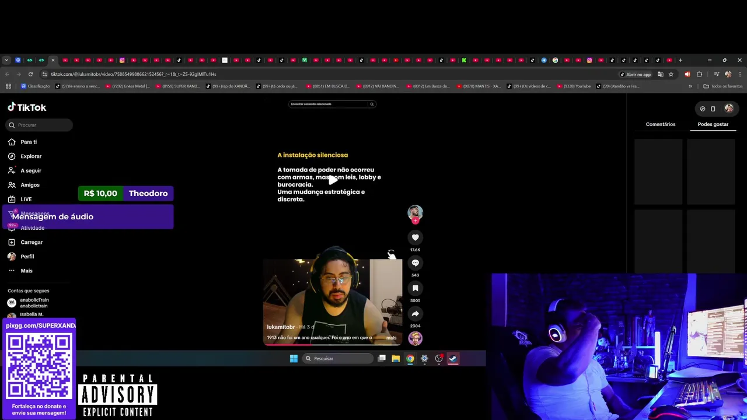
Task: Bookmark this page with the star
Action: click(x=671, y=74)
